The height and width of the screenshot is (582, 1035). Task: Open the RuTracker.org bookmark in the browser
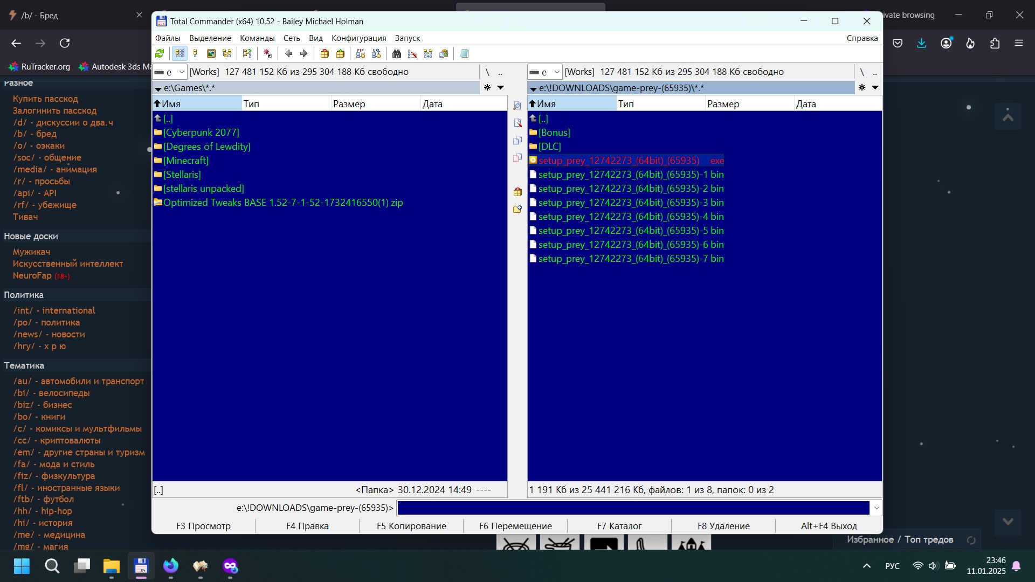coord(39,67)
